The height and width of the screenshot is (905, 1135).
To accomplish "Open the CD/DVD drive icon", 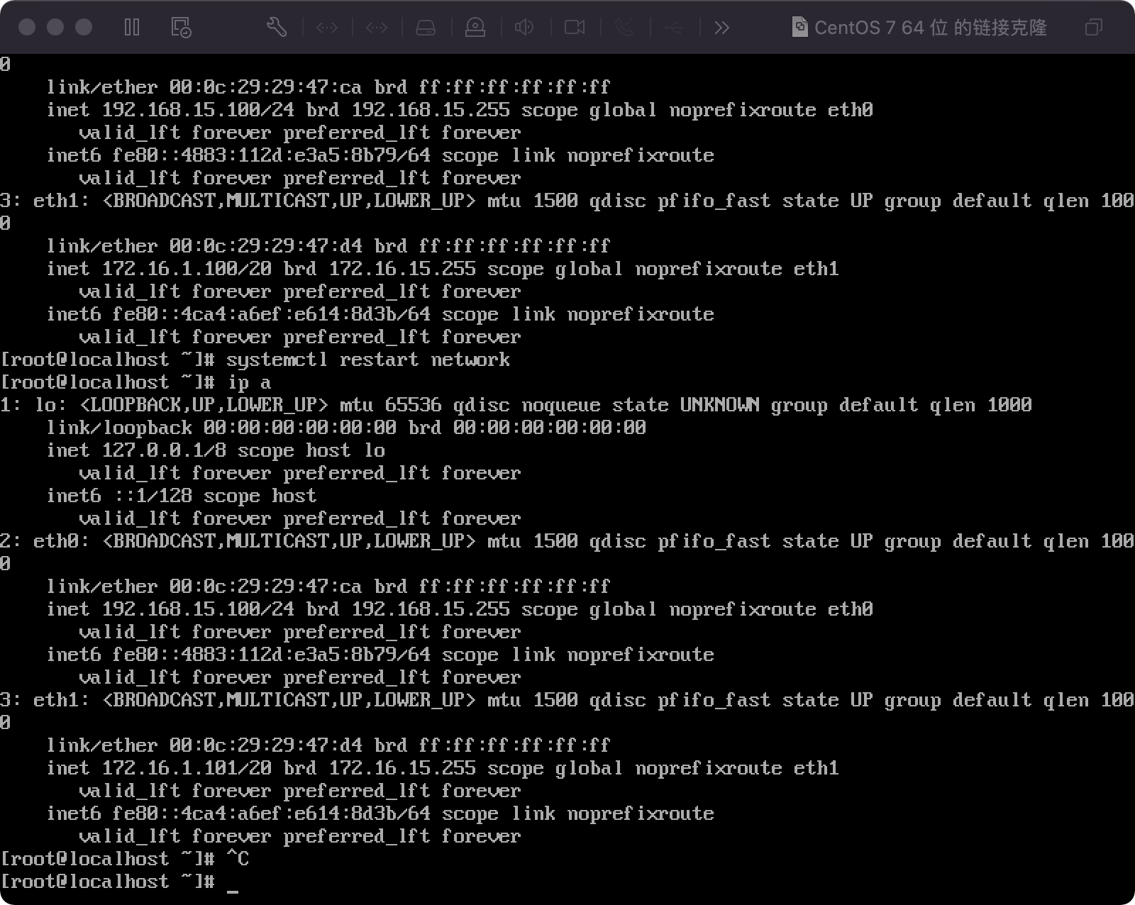I will pyautogui.click(x=475, y=28).
